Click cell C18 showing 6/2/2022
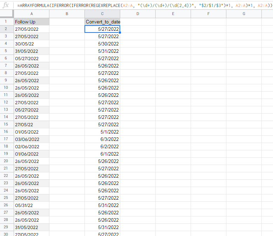This screenshot has height=236, width=273. tap(102, 146)
